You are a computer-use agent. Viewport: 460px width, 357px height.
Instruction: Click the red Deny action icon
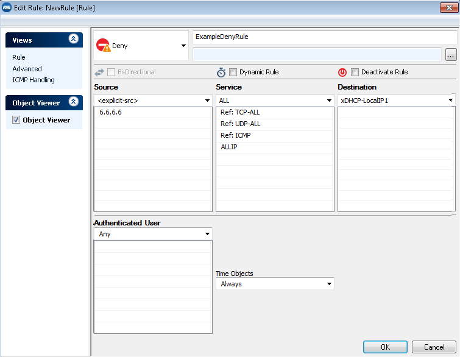pyautogui.click(x=103, y=45)
